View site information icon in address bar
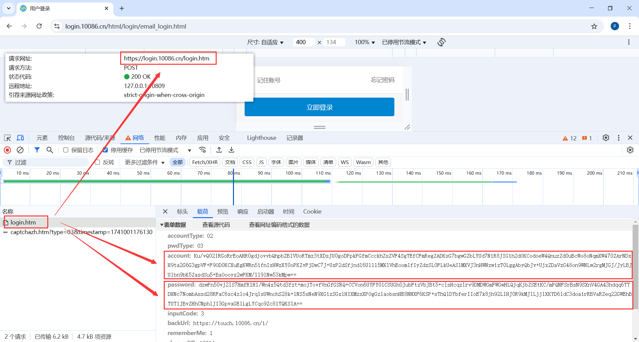 (57, 26)
